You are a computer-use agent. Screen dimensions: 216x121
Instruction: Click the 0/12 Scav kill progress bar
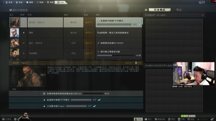pyautogui.click(x=93, y=93)
